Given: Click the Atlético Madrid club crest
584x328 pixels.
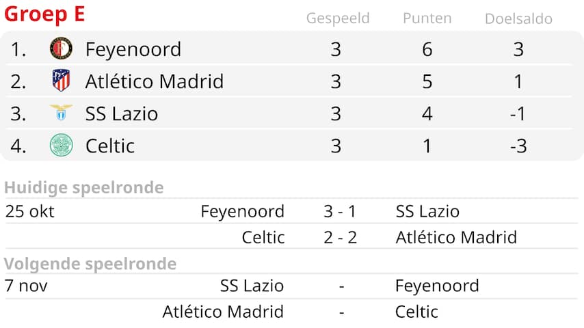Looking at the screenshot, I should point(61,81).
